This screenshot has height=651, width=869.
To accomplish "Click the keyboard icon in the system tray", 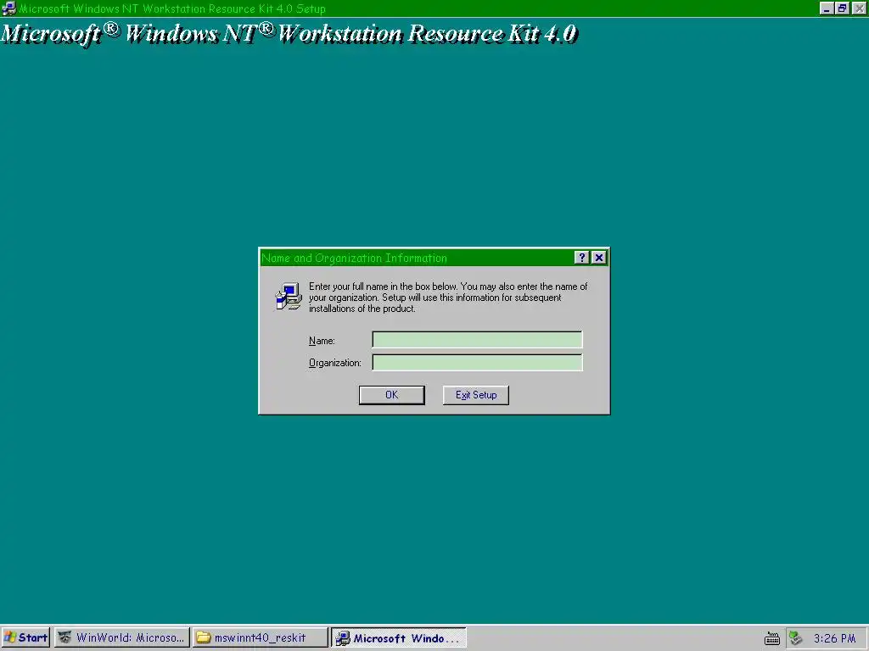I will (772, 638).
